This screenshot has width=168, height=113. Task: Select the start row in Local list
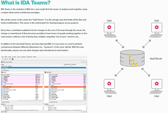(x=22, y=85)
